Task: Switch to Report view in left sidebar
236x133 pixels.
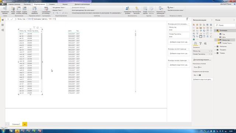Action: 3,20
